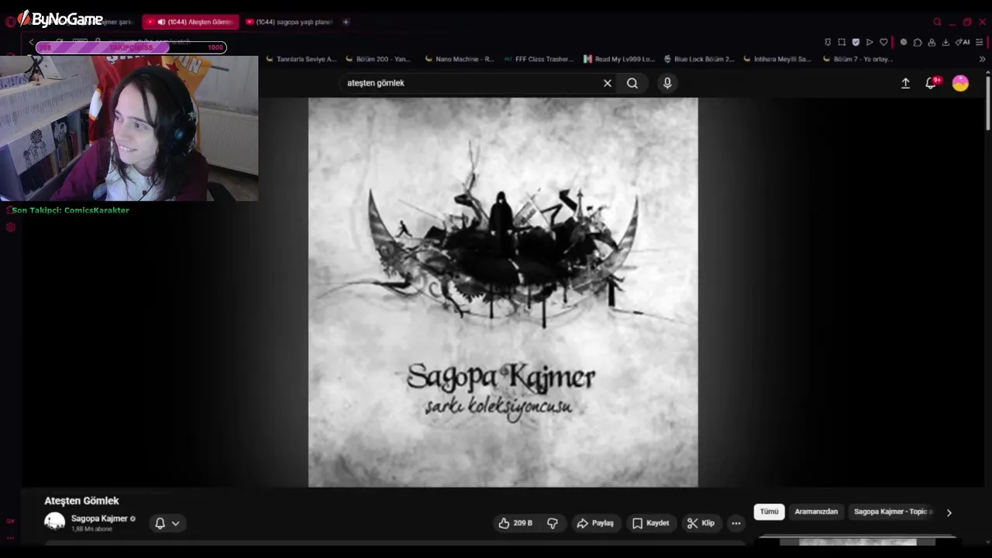Open the Bölüm 200 - Yan... bookmark
The width and height of the screenshot is (992, 558).
click(378, 59)
